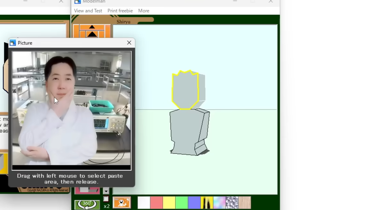Close the Modelman window
The width and height of the screenshot is (374, 210).
tap(271, 1)
